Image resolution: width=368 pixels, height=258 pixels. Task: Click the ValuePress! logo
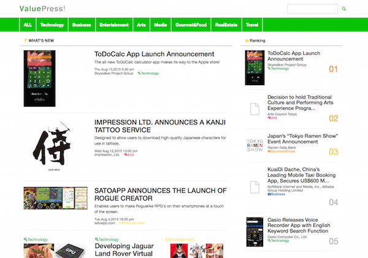[43, 8]
